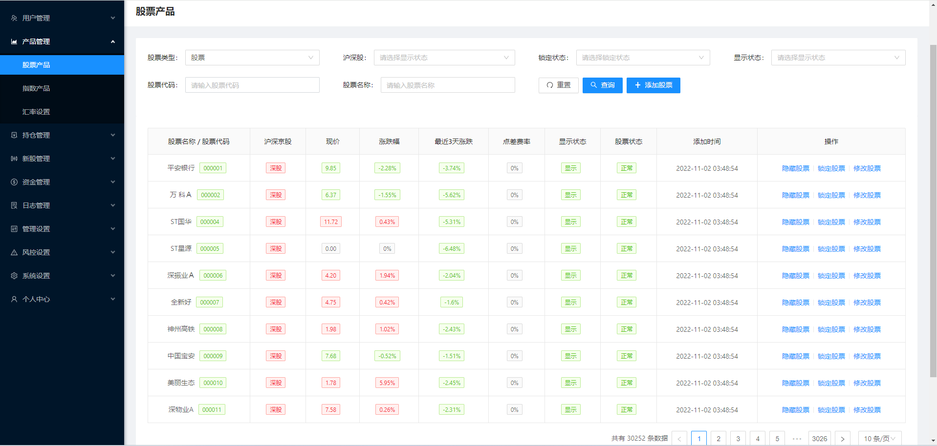
Task: Go to the next pagination page arrow
Action: 843,439
